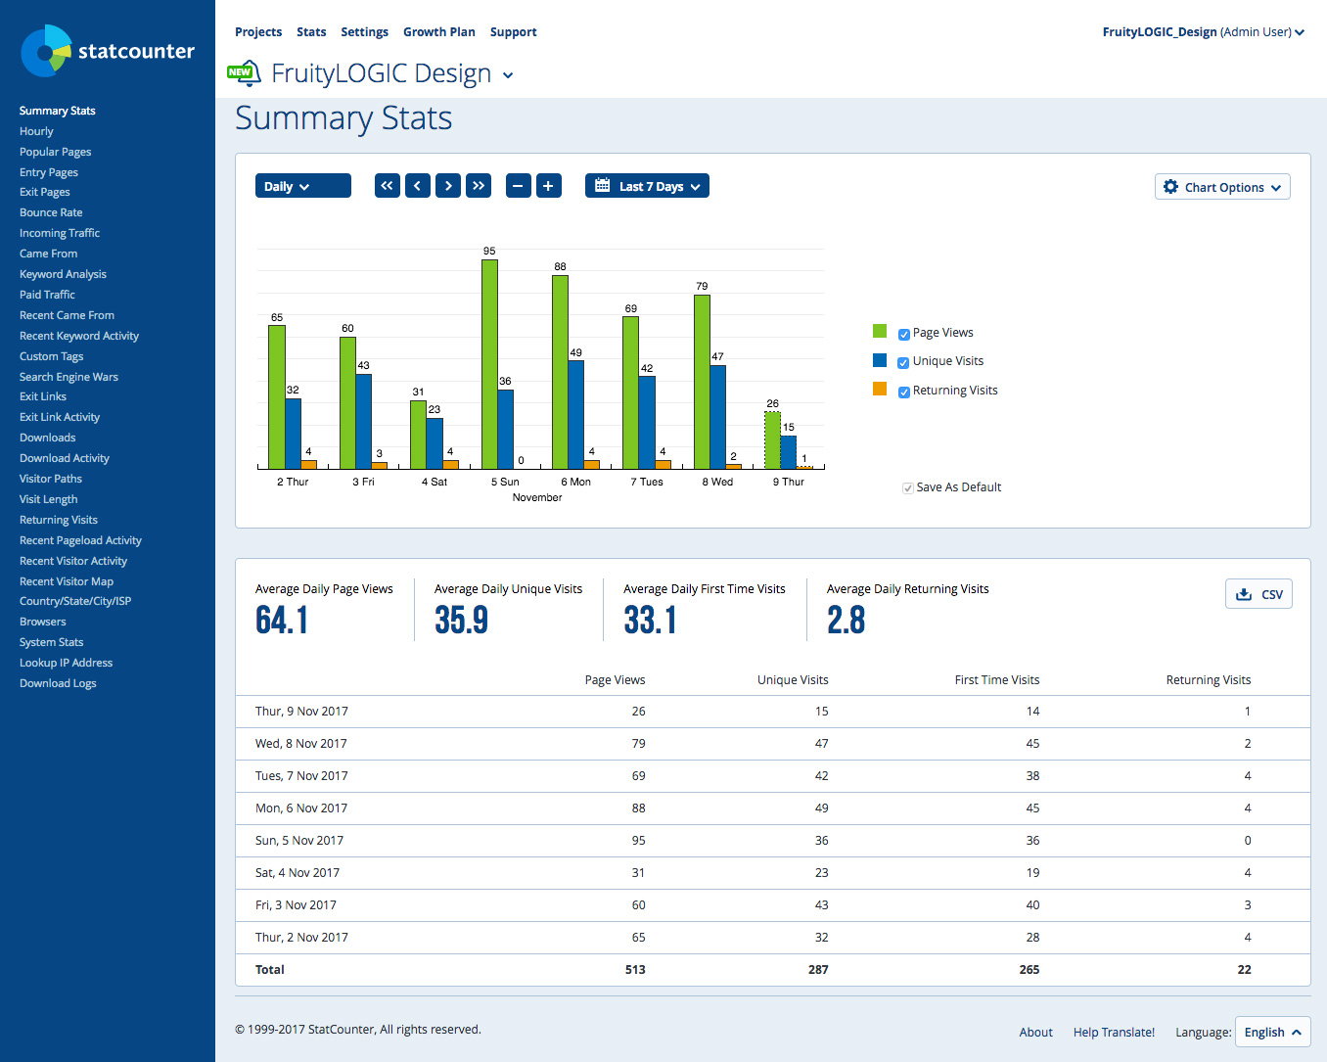
Task: Jump to earliest period with double-left arrows
Action: pos(388,186)
